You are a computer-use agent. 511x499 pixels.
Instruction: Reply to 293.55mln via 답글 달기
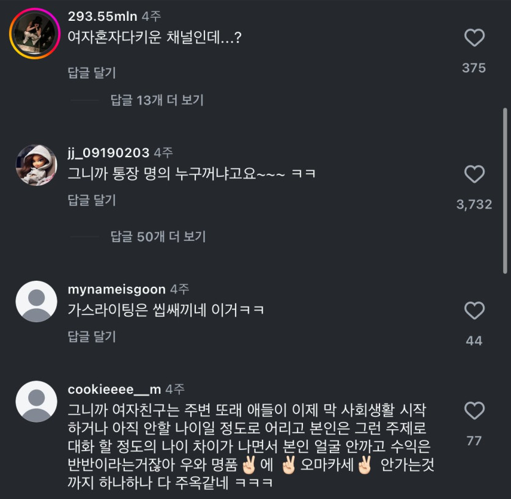tap(92, 72)
